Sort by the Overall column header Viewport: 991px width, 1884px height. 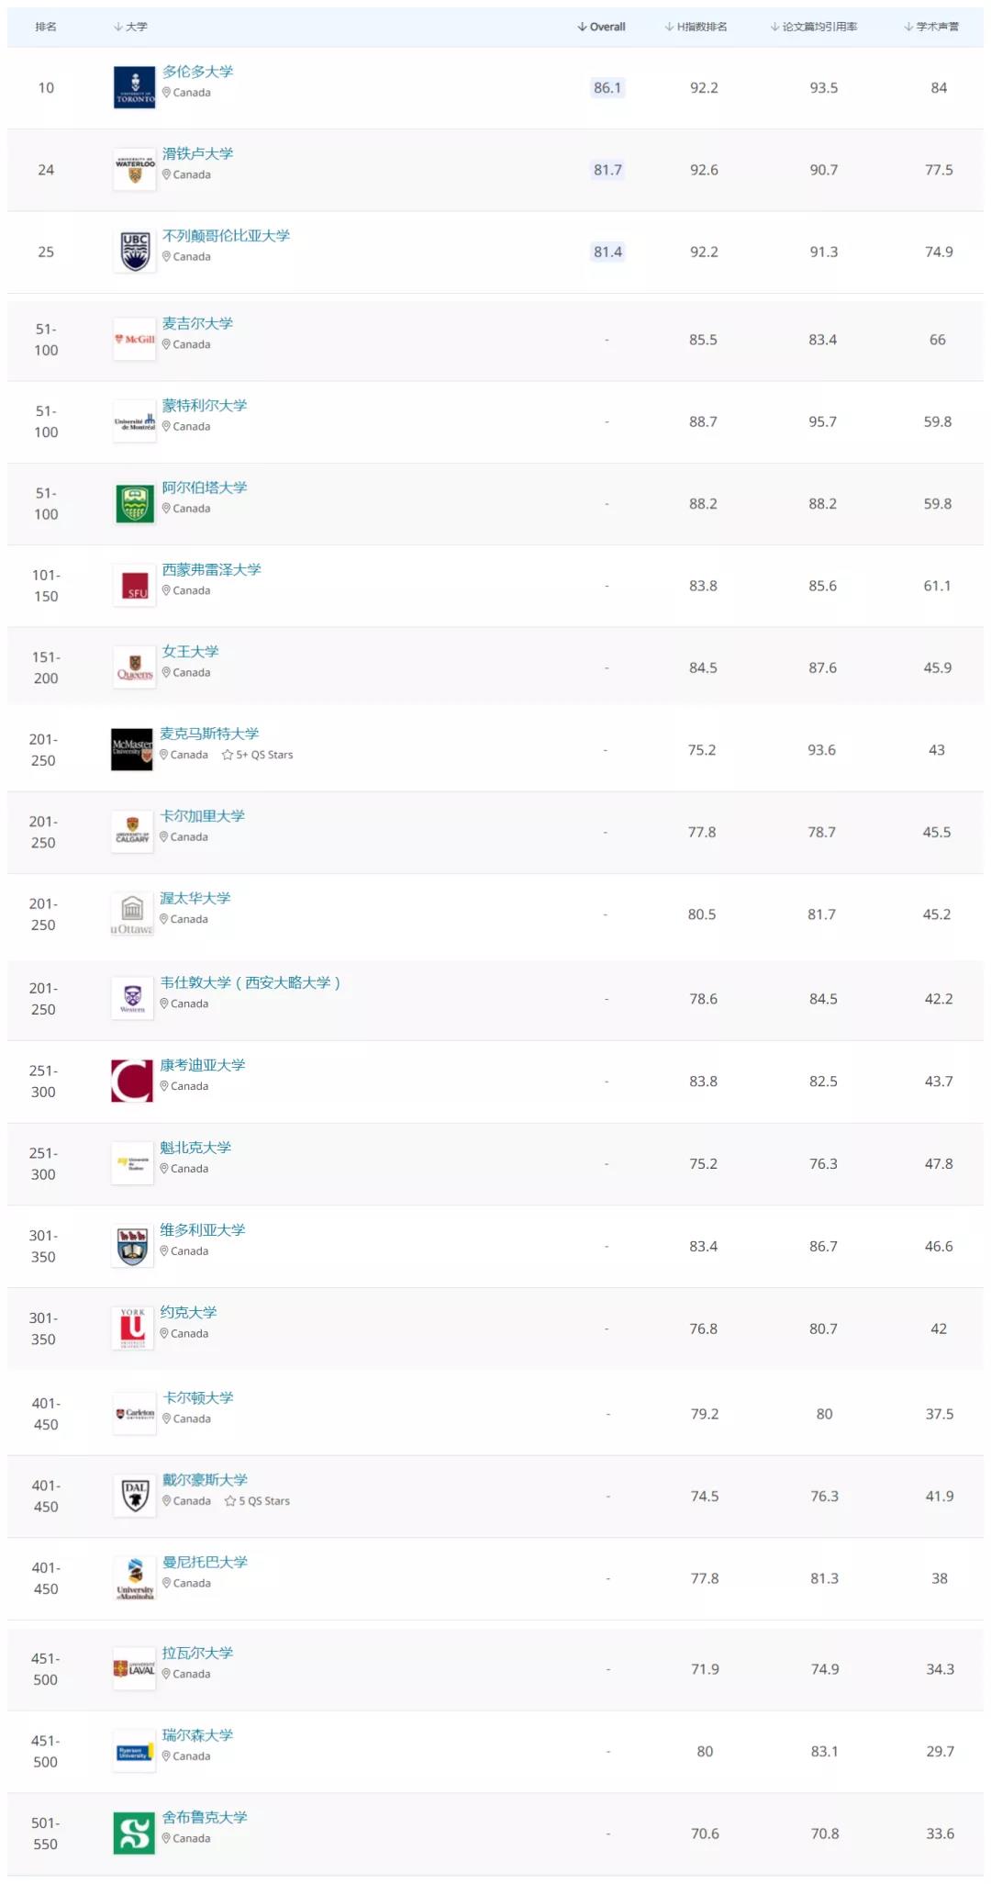click(x=602, y=27)
